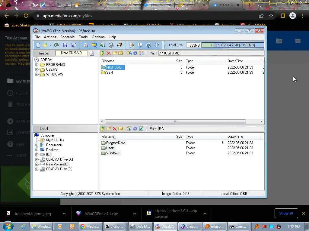
Task: Click the Convert image disc icon
Action: pyautogui.click(x=103, y=45)
